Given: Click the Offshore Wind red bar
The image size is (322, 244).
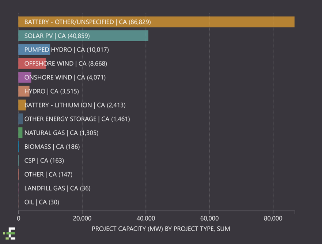Looking at the screenshot, I should [x=32, y=64].
